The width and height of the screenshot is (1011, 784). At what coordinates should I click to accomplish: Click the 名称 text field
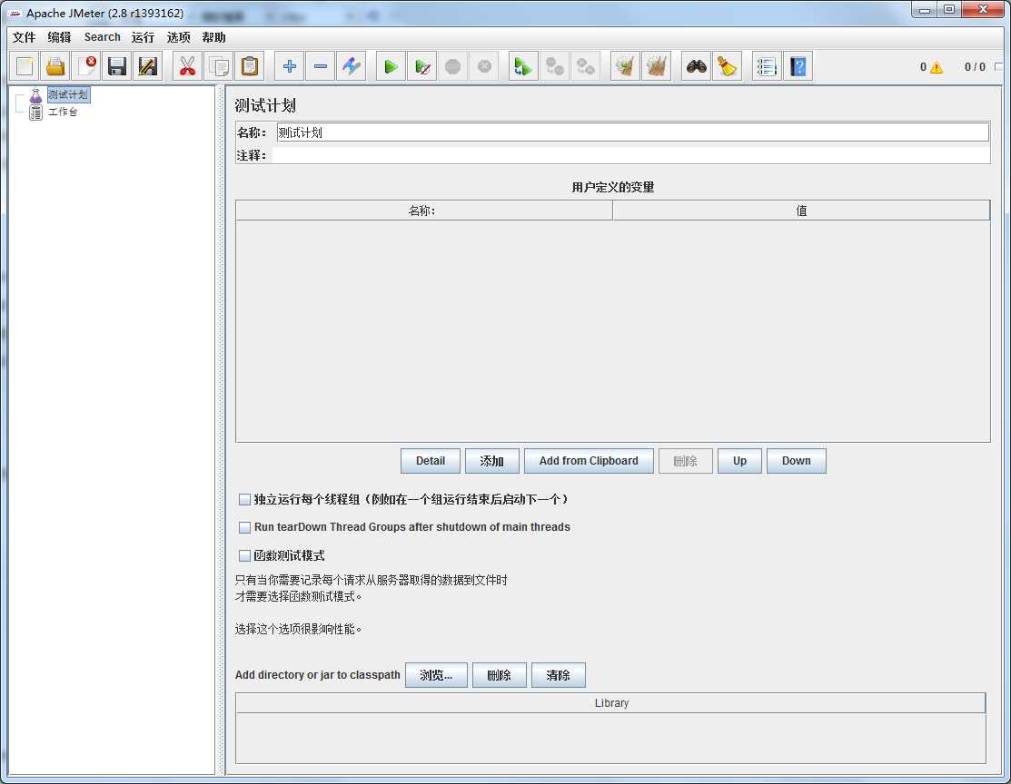[632, 132]
